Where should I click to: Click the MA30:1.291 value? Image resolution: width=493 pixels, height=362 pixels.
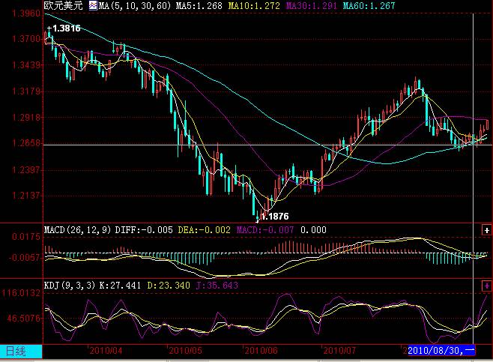point(311,6)
